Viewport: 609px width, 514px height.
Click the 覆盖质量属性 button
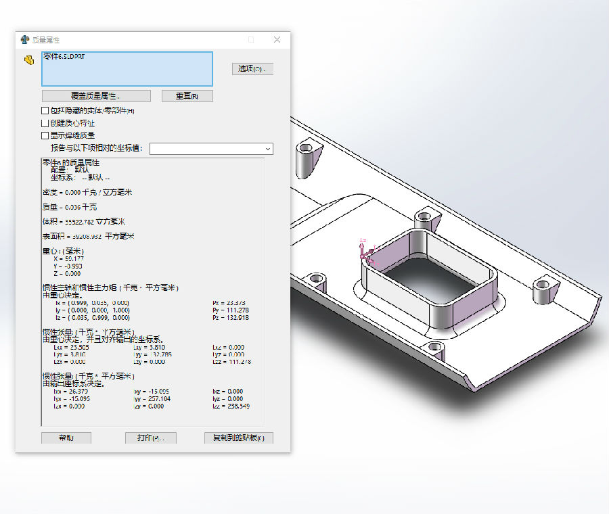[95, 96]
